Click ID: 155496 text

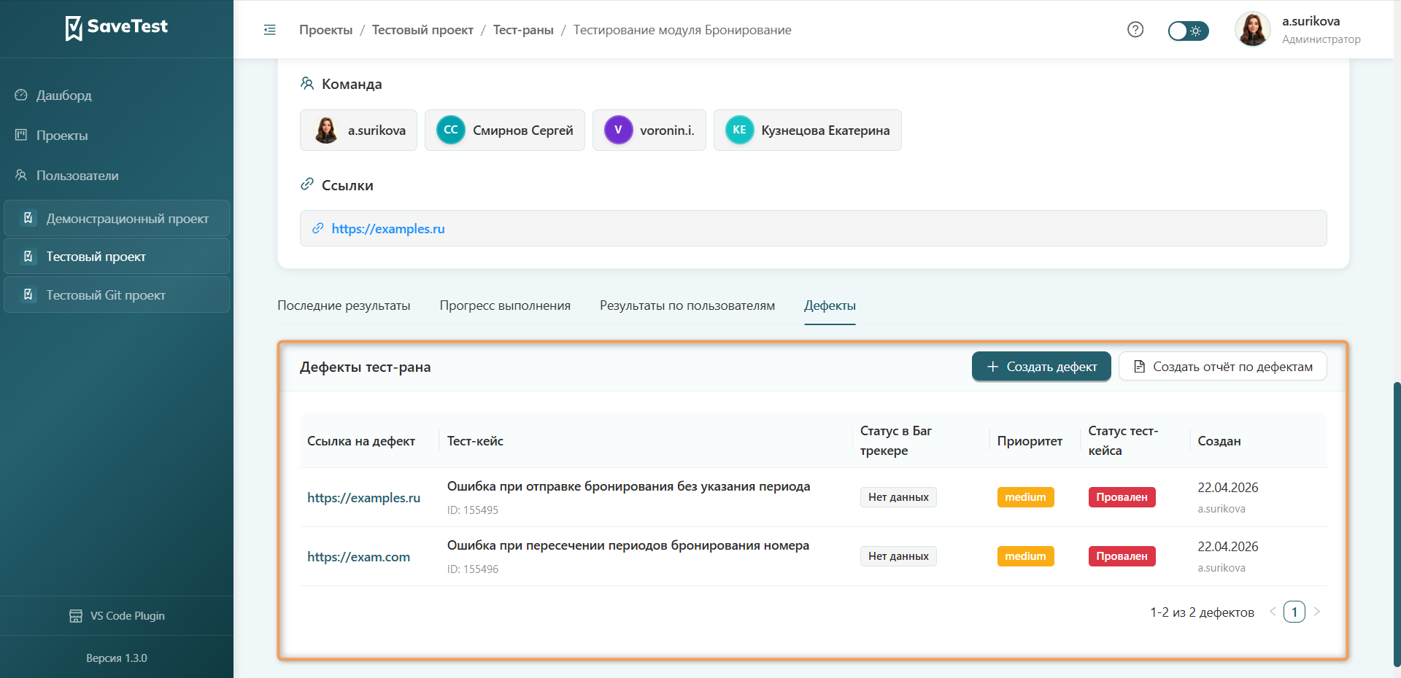473,569
